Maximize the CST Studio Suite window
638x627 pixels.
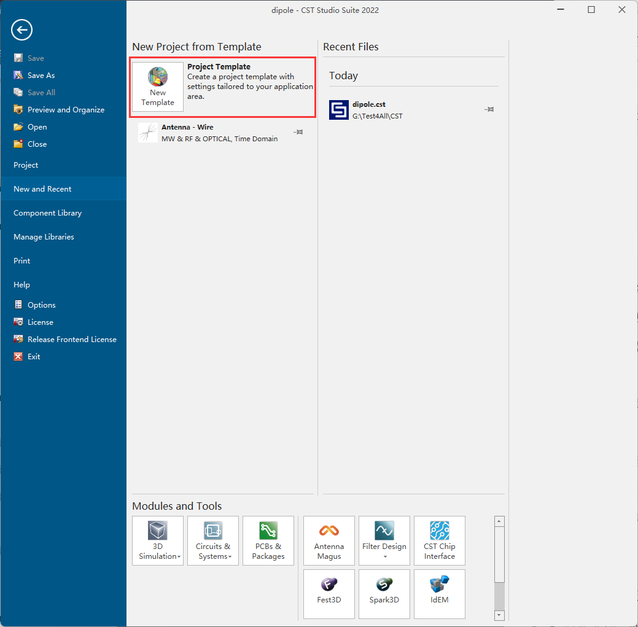[591, 9]
